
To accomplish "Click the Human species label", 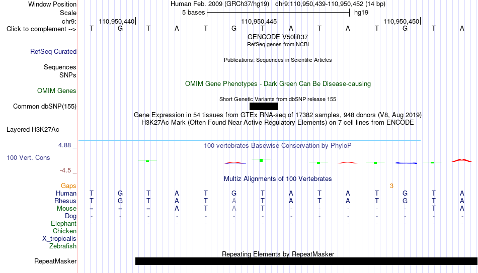I will pos(66,193).
